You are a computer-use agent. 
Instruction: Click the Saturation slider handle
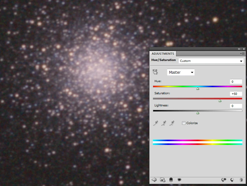(220, 101)
